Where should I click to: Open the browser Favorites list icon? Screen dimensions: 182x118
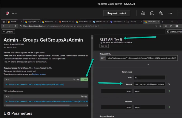[x=166, y=26]
